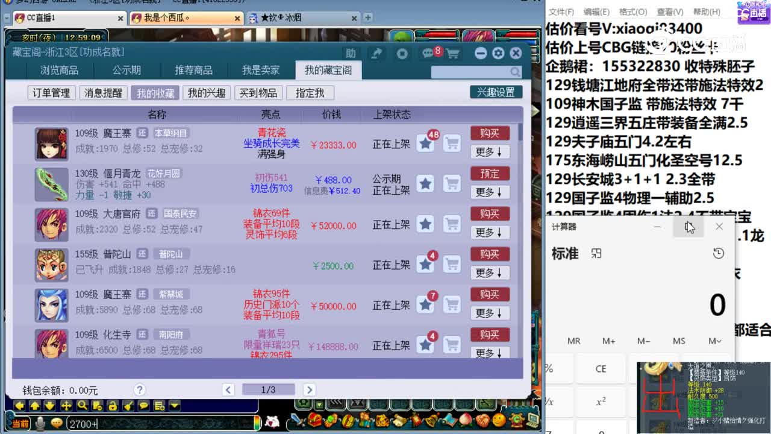Toggle favorite star for 魔王寨 23333.00
The height and width of the screenshot is (434, 771).
coord(425,143)
